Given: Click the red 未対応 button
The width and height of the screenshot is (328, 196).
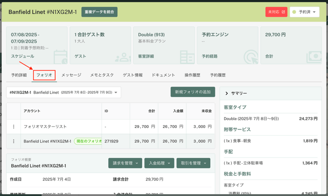Looking at the screenshot, I should 277,12.
